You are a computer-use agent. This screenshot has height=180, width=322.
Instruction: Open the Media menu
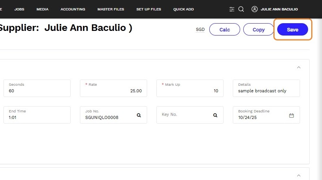coord(42,9)
